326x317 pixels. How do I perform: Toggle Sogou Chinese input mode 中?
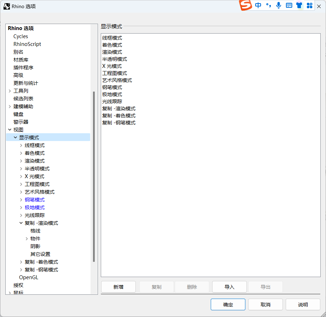coord(258,5)
